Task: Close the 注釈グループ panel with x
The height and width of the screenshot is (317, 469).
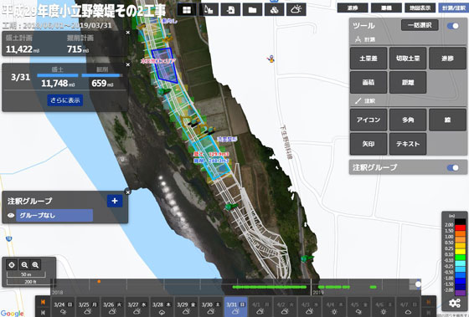Action: coord(127,192)
